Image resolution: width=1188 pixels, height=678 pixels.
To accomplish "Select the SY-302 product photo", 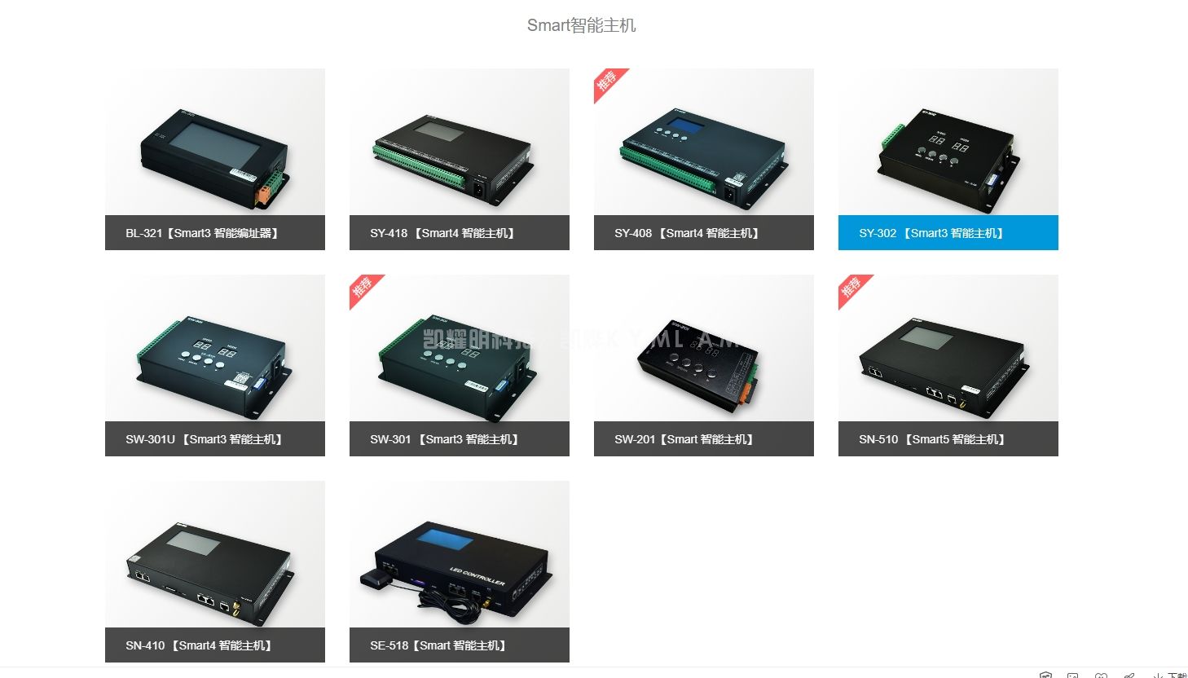I will point(948,142).
